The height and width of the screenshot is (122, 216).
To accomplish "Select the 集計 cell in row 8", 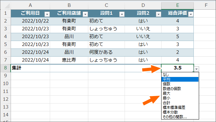I will coord(30,68).
